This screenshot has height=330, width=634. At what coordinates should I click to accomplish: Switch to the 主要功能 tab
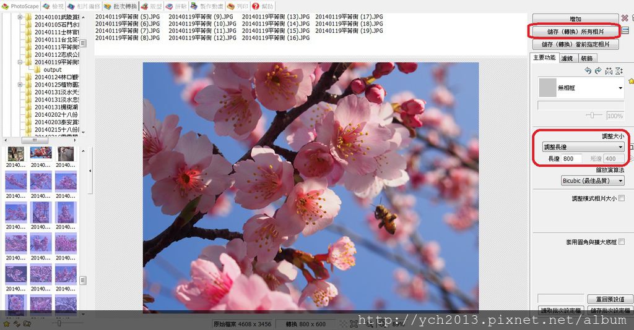[544, 57]
